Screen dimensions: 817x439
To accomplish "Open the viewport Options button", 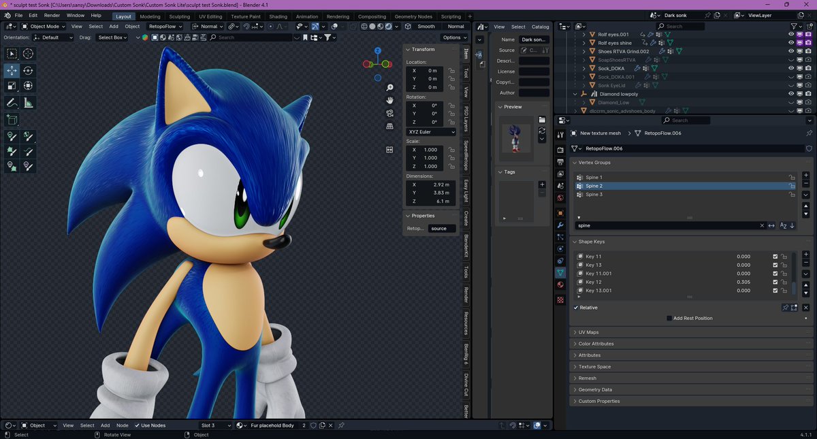I will (x=455, y=37).
